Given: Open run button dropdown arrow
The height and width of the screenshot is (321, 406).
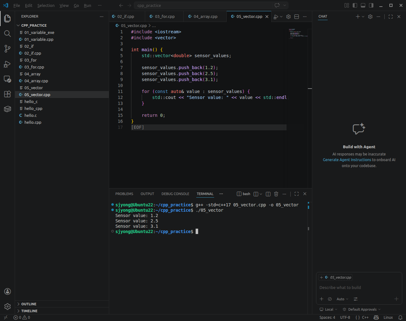Looking at the screenshot, I should coord(281,17).
